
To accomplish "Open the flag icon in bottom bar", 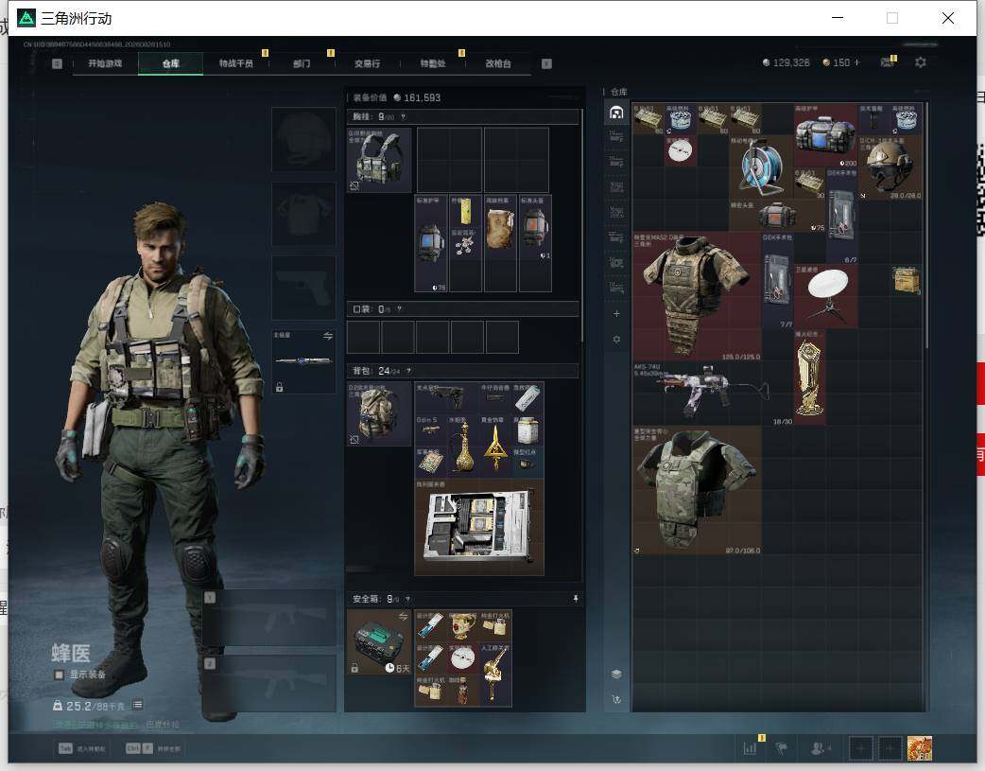I will [782, 747].
